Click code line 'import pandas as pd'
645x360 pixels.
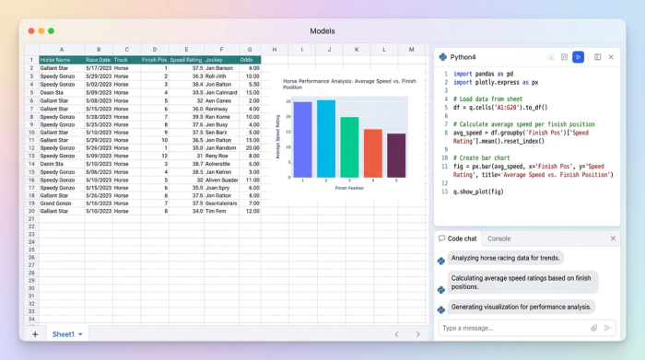click(x=484, y=74)
